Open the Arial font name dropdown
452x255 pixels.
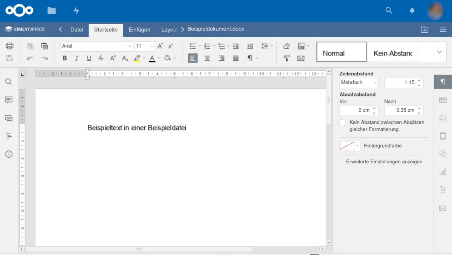[x=96, y=46]
